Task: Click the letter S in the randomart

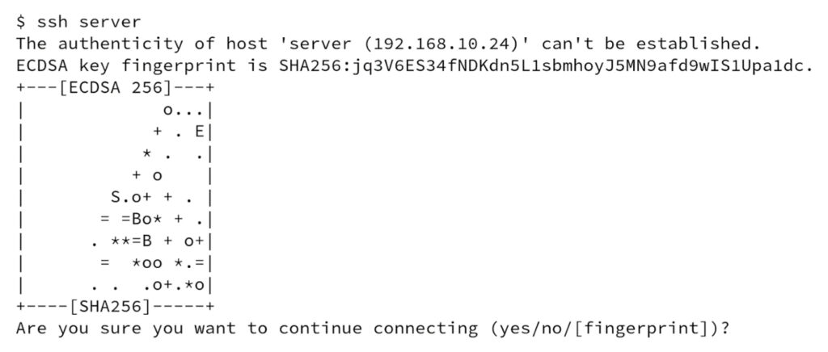Action: (116, 197)
